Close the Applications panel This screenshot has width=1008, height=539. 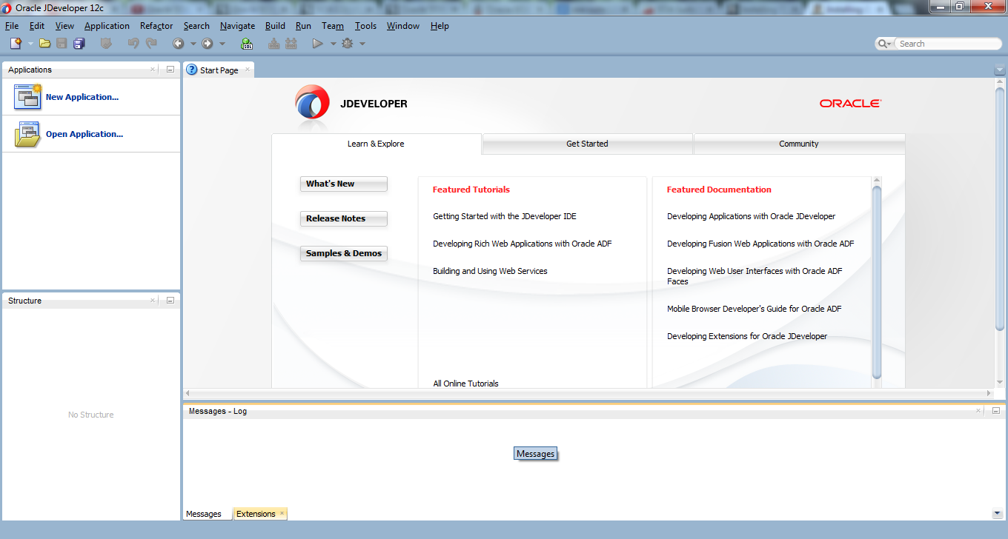(153, 70)
